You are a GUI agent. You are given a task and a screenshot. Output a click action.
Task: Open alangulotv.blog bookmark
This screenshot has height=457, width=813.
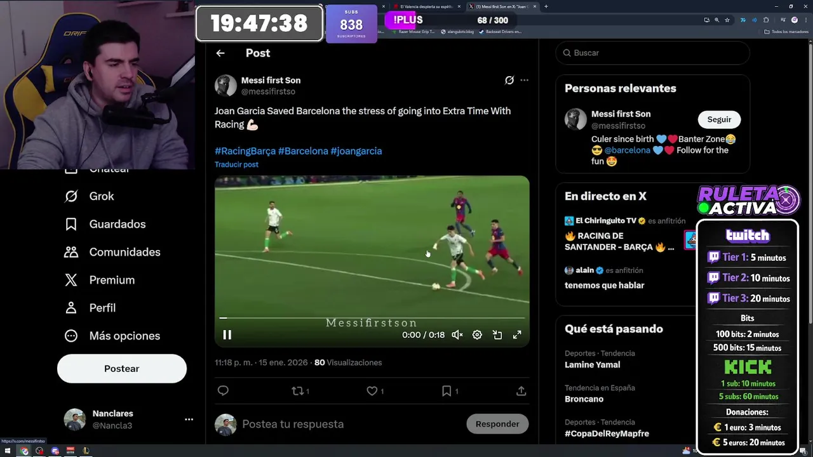tap(457, 31)
